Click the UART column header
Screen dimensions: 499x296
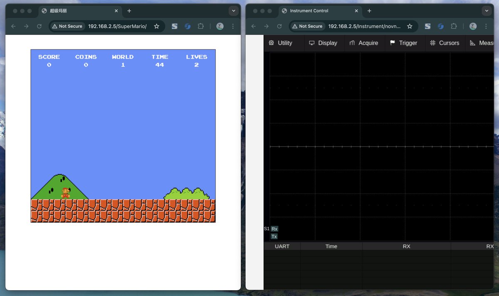pyautogui.click(x=282, y=246)
